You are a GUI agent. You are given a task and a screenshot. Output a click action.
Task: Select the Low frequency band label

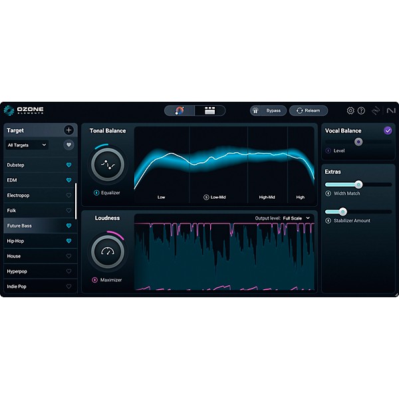[x=162, y=198]
